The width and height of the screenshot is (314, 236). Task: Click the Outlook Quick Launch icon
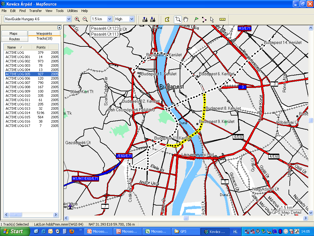(51, 231)
